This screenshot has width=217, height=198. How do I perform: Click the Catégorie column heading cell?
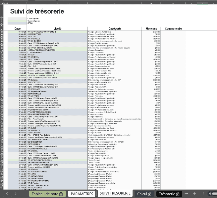pos(115,29)
